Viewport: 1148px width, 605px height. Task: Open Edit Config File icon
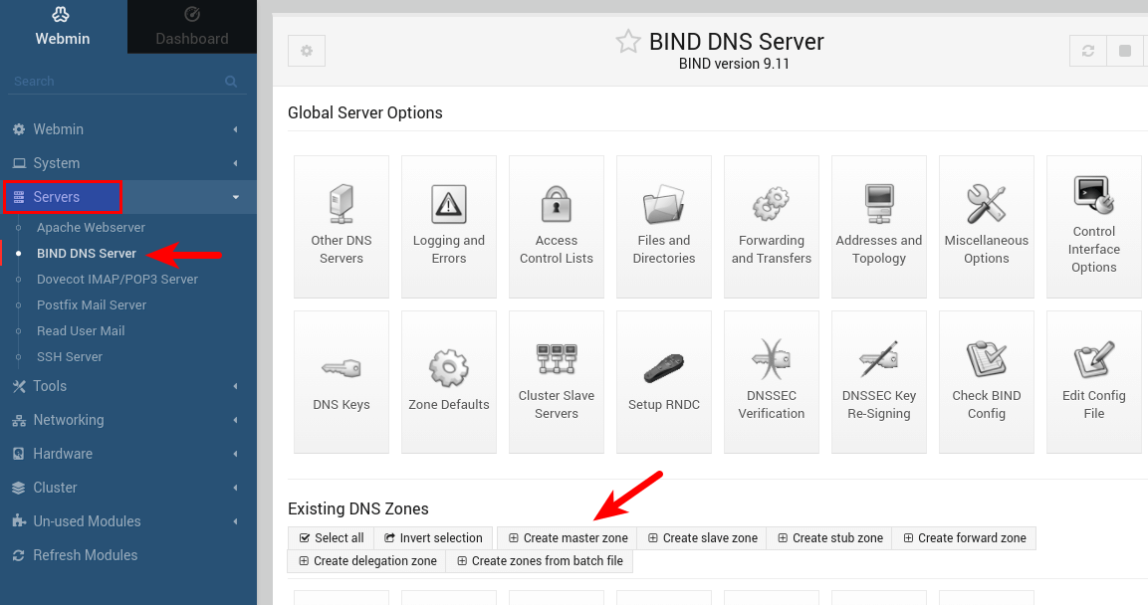click(1093, 381)
